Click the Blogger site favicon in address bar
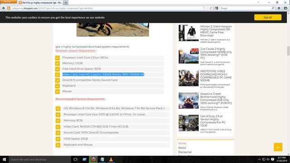Screen dimensions: 290x163 (x=9, y=8)
